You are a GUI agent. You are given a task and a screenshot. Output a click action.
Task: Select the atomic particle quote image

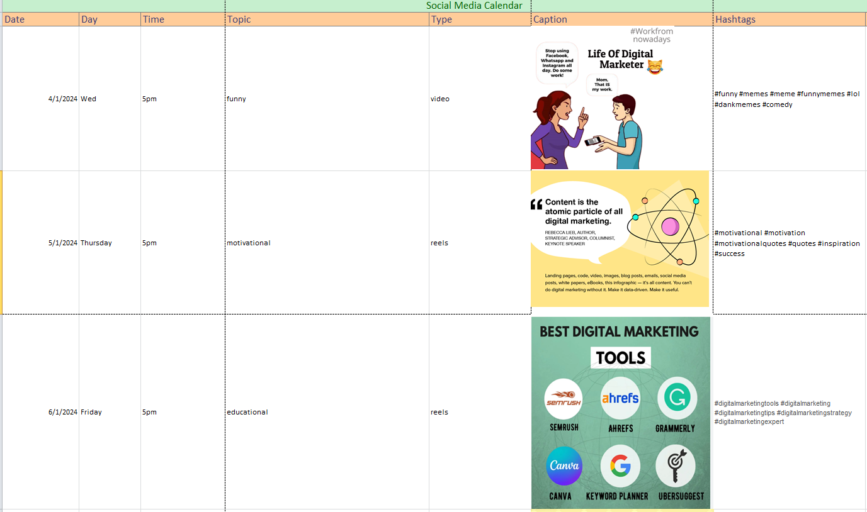[620, 239]
